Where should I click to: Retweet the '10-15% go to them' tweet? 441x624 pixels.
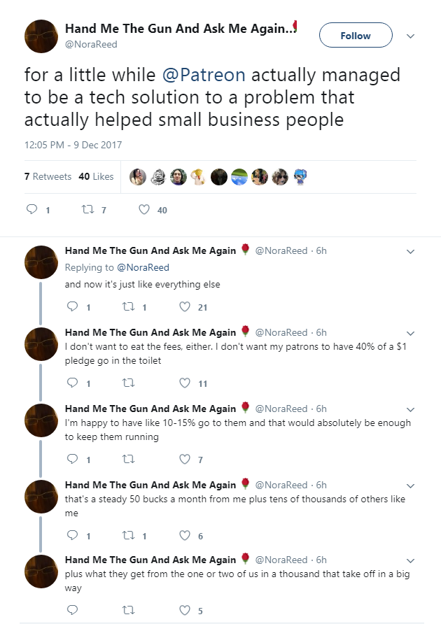coord(128,459)
